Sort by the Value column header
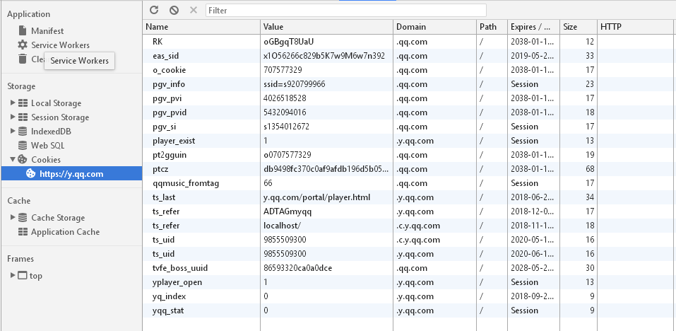This screenshot has height=331, width=676. (x=327, y=27)
